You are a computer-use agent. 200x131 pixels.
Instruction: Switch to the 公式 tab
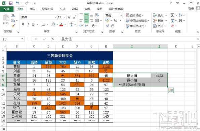click(x=63, y=9)
